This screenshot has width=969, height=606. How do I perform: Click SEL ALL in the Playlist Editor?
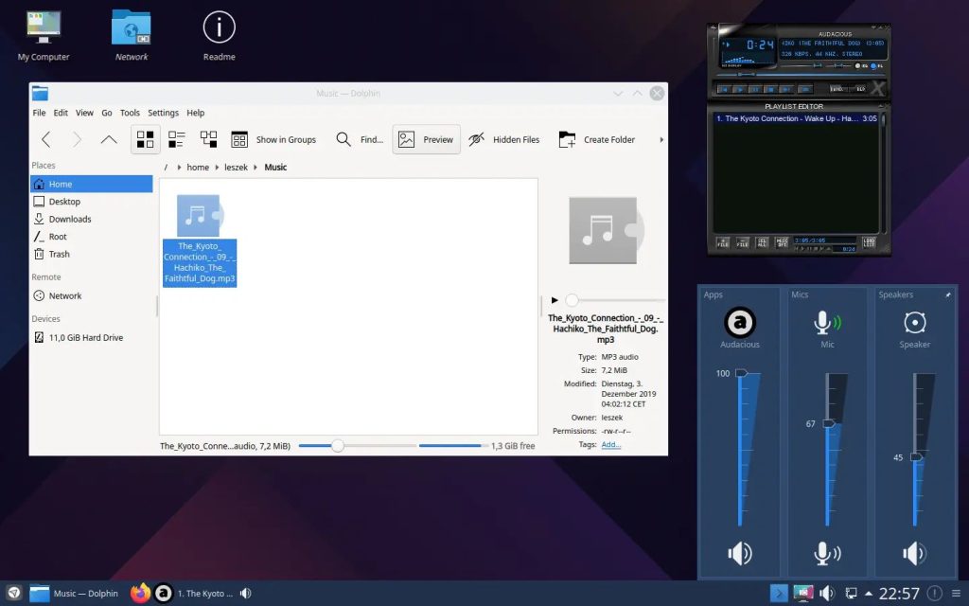coord(762,241)
